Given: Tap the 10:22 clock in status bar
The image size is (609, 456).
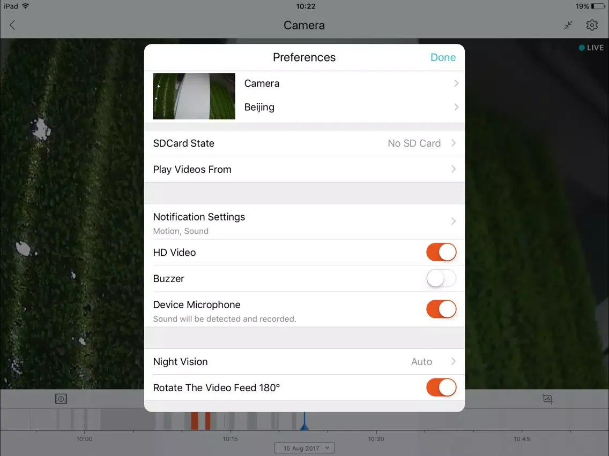Looking at the screenshot, I should pyautogui.click(x=306, y=6).
